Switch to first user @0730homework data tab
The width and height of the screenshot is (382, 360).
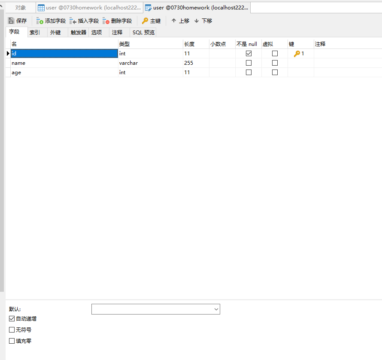pyautogui.click(x=89, y=8)
